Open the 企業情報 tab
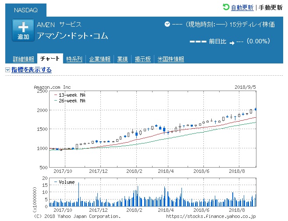 pos(100,59)
